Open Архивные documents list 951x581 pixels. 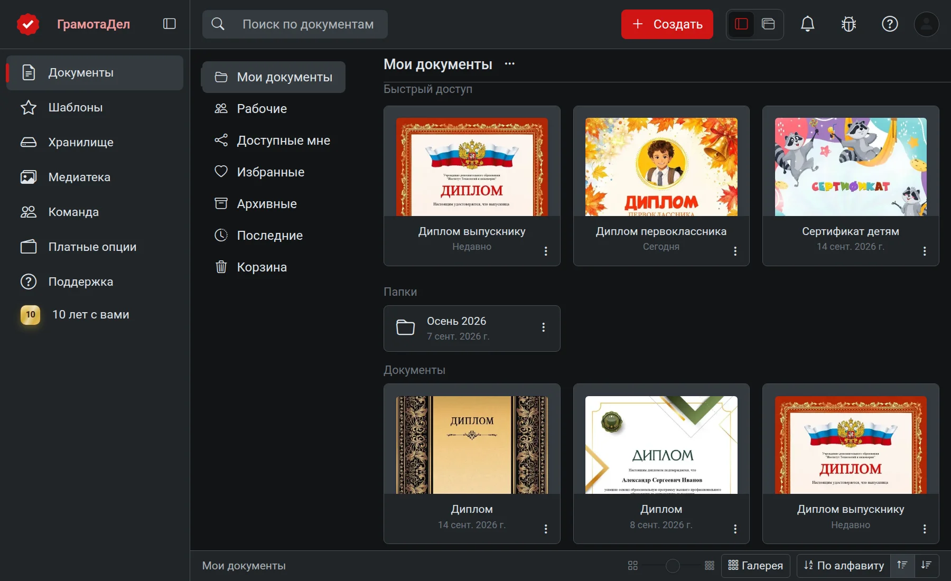click(274, 204)
